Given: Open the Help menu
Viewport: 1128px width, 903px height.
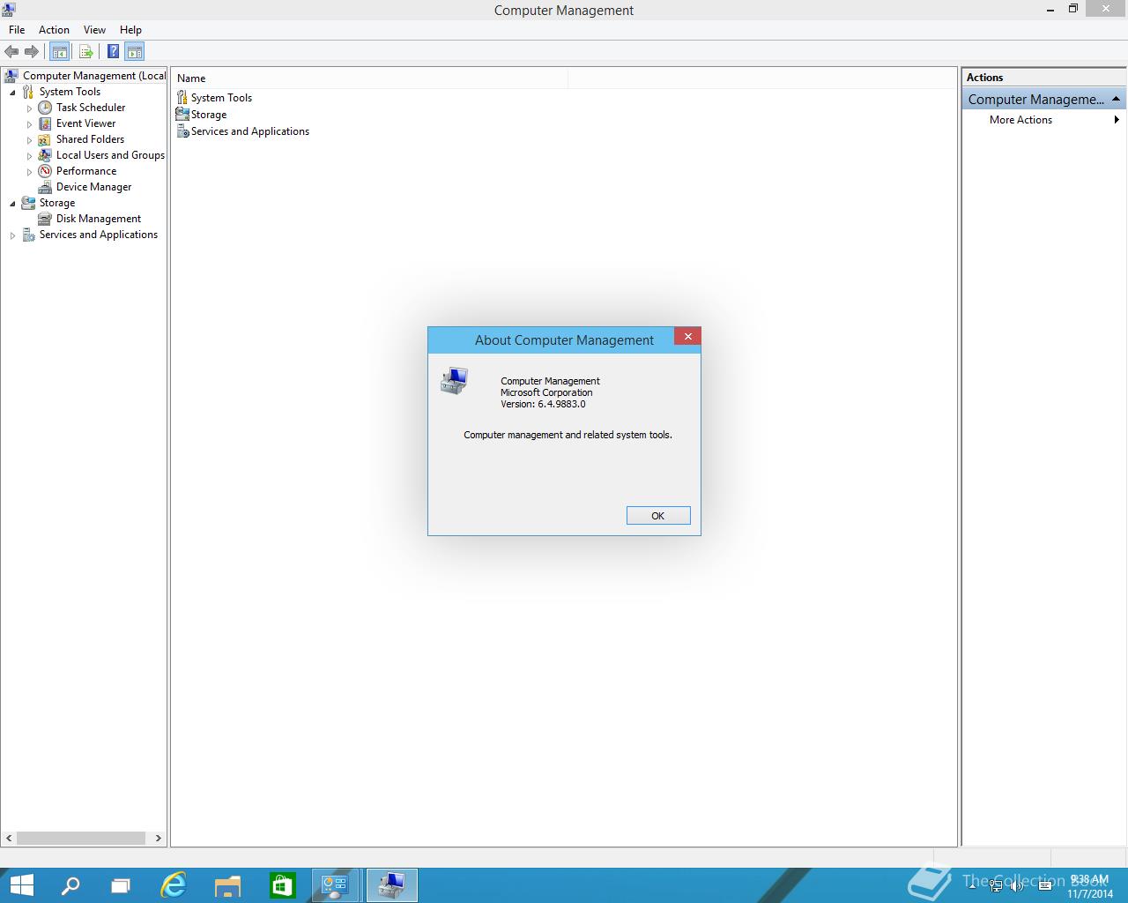Looking at the screenshot, I should (x=130, y=29).
